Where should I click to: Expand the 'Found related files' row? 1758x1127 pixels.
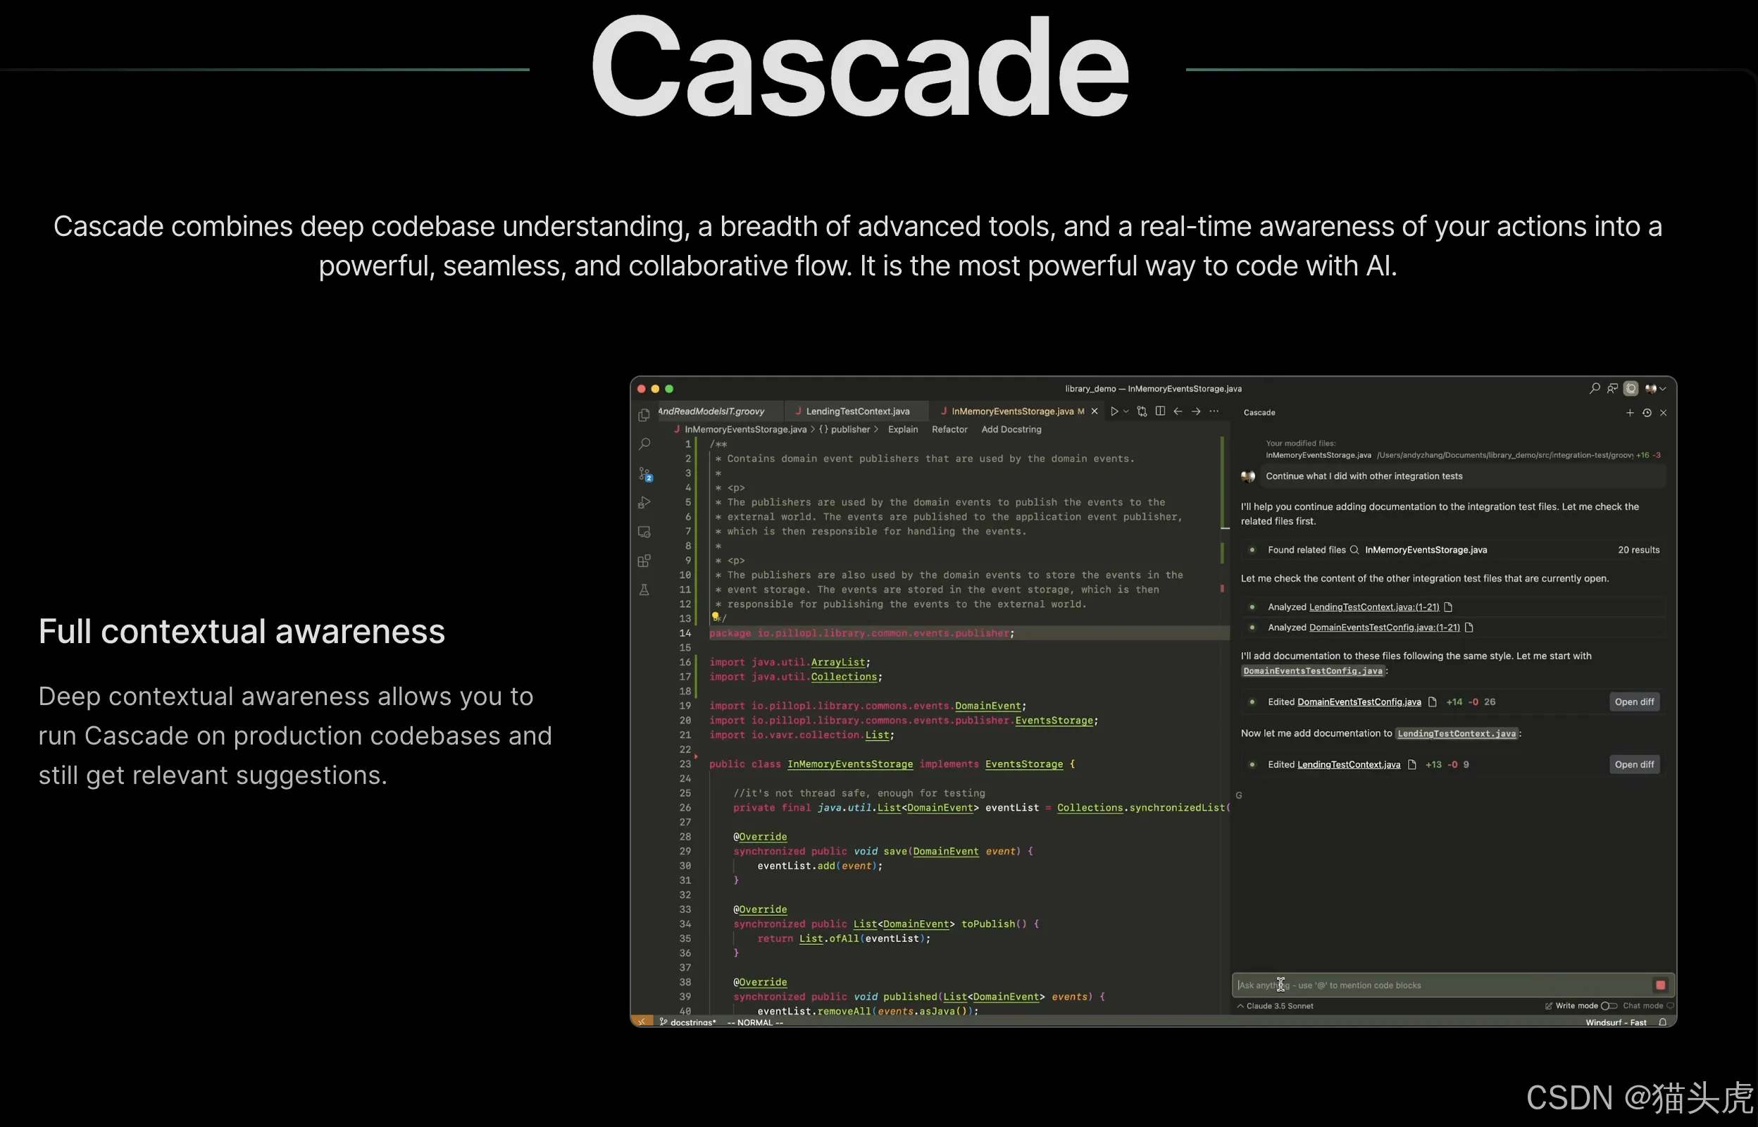click(x=1454, y=550)
